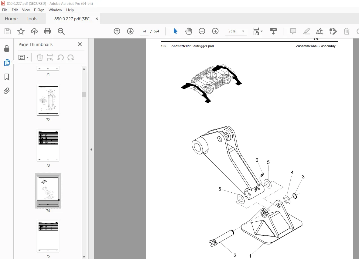Click the Page Thumbnails panel title

point(36,44)
